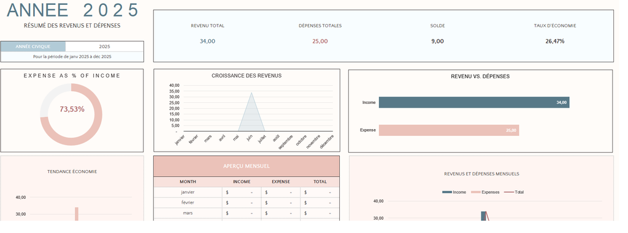Edit the 2025 year input cell
This screenshot has height=233, width=628.
104,46
